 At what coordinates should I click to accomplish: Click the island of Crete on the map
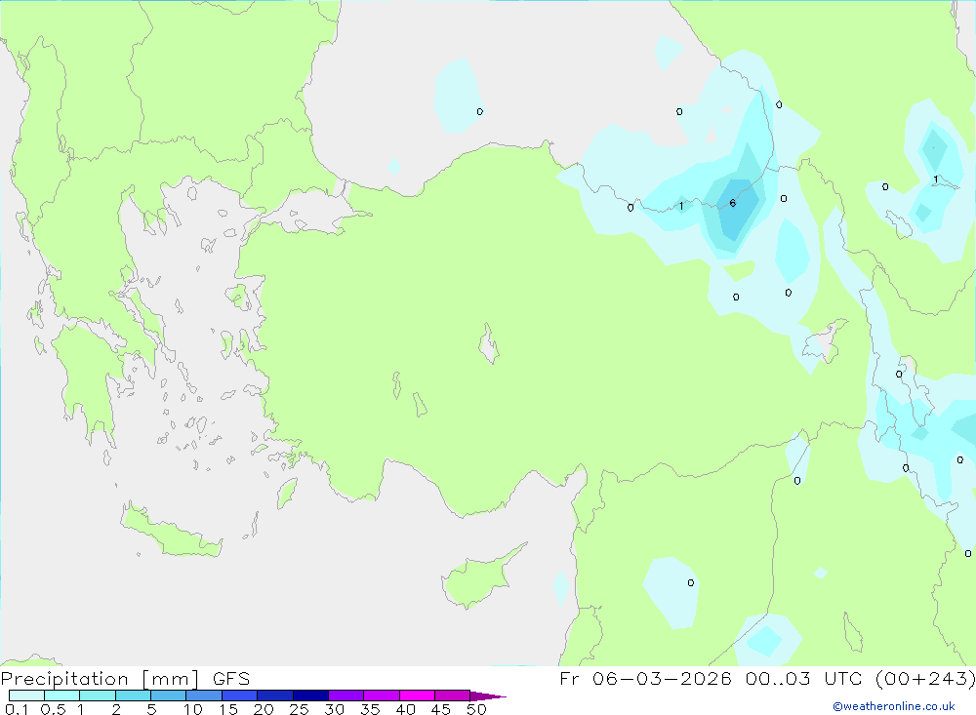click(169, 531)
